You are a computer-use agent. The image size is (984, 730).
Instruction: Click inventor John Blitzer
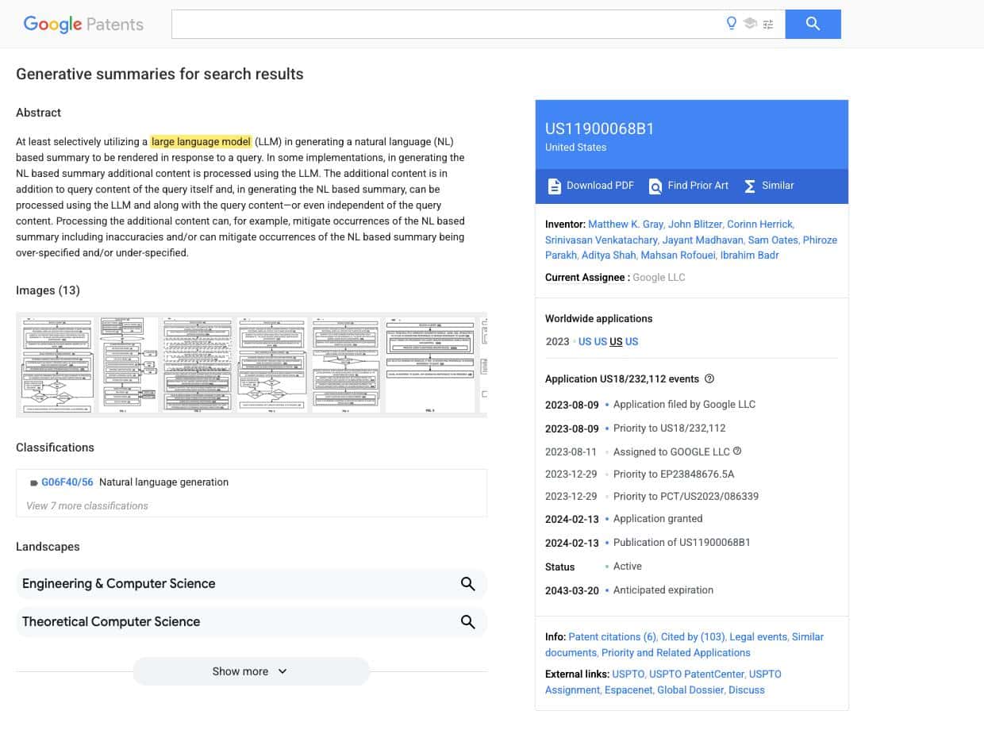pos(695,224)
